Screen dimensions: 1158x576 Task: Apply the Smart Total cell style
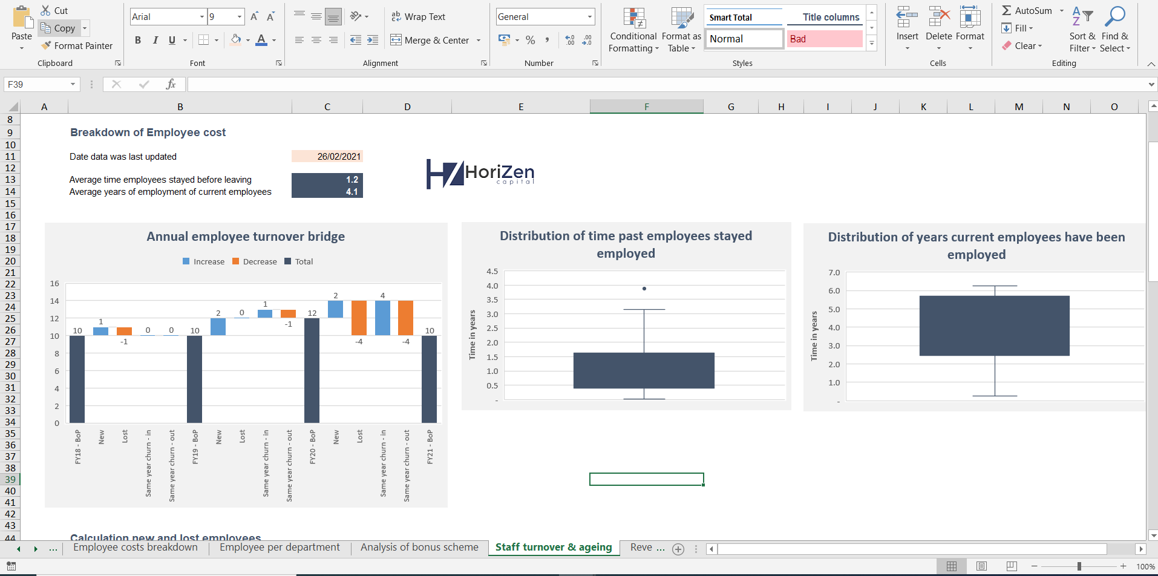(744, 17)
